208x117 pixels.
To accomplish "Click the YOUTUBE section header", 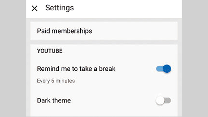I will point(50,51).
